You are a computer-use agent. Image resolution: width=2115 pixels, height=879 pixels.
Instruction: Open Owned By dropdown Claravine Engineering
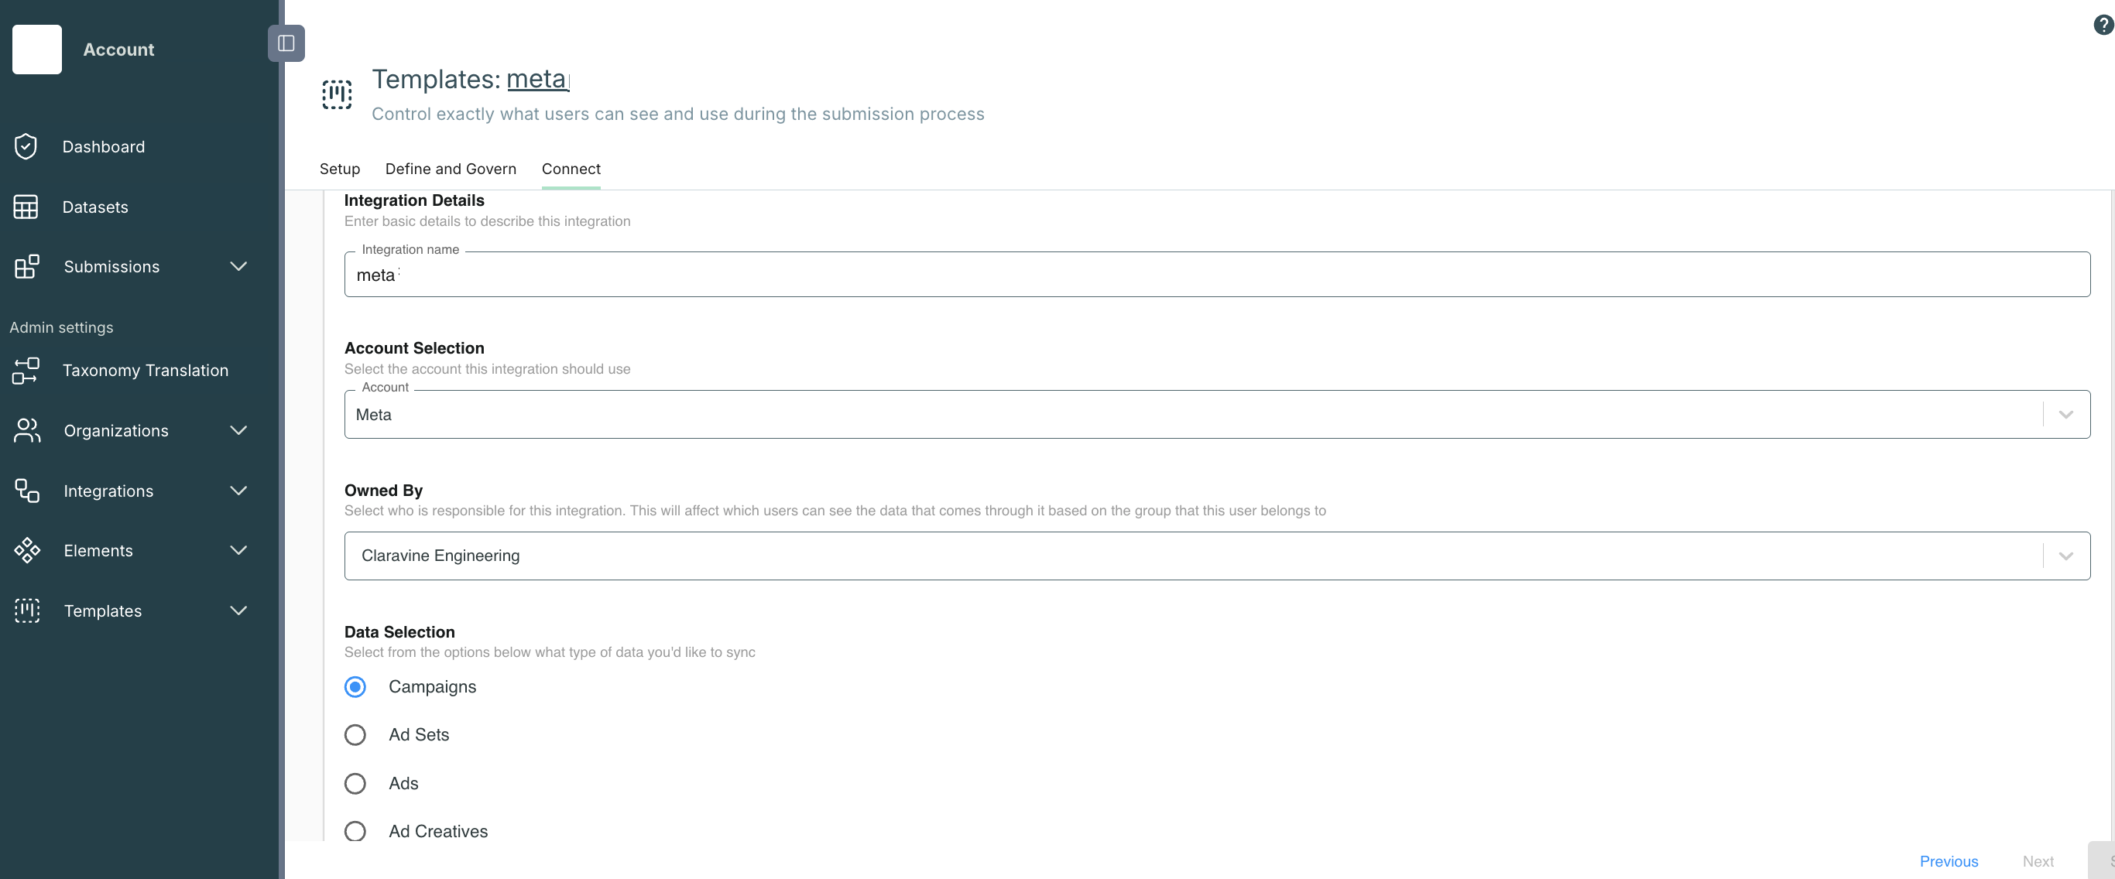click(x=1217, y=556)
